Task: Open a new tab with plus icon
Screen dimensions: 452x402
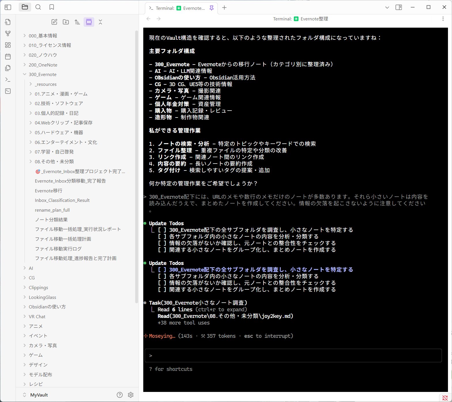Action: 224,8
